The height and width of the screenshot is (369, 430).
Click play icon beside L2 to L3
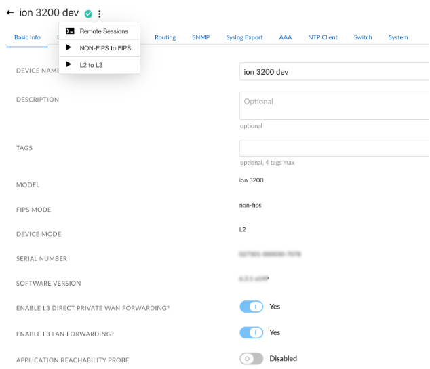click(69, 64)
